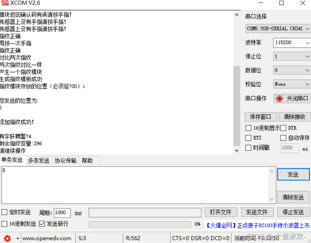
Task: Open the COM5 serial port dropdown
Action: [x=278, y=29]
